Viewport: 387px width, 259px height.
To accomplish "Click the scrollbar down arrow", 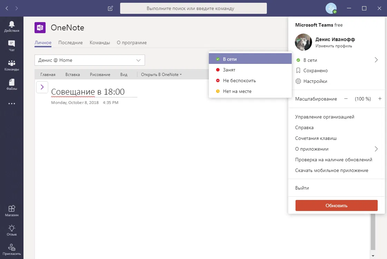I will [x=373, y=256].
